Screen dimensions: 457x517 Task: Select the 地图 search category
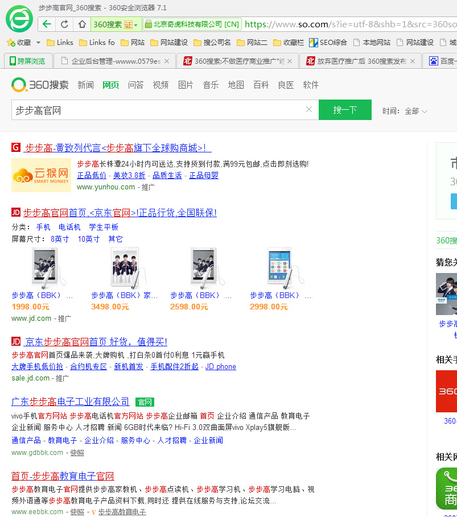236,85
